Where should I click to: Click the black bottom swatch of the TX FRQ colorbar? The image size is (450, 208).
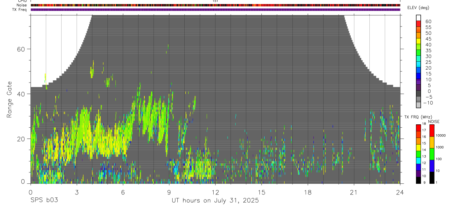click(418, 180)
